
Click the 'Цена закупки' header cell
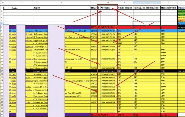point(169,8)
